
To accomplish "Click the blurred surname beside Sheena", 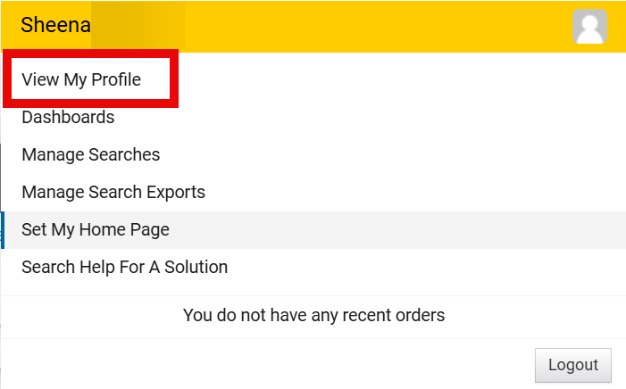I will pos(138,25).
